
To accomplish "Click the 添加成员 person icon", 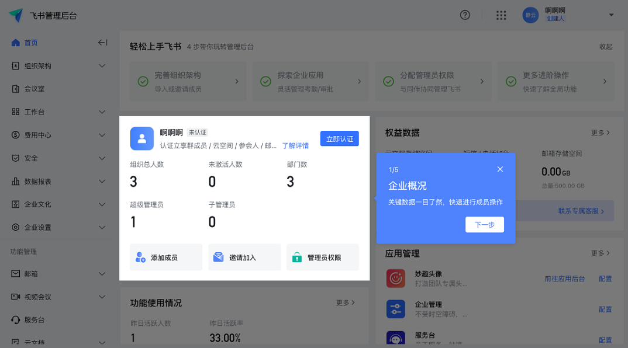I will (x=140, y=257).
